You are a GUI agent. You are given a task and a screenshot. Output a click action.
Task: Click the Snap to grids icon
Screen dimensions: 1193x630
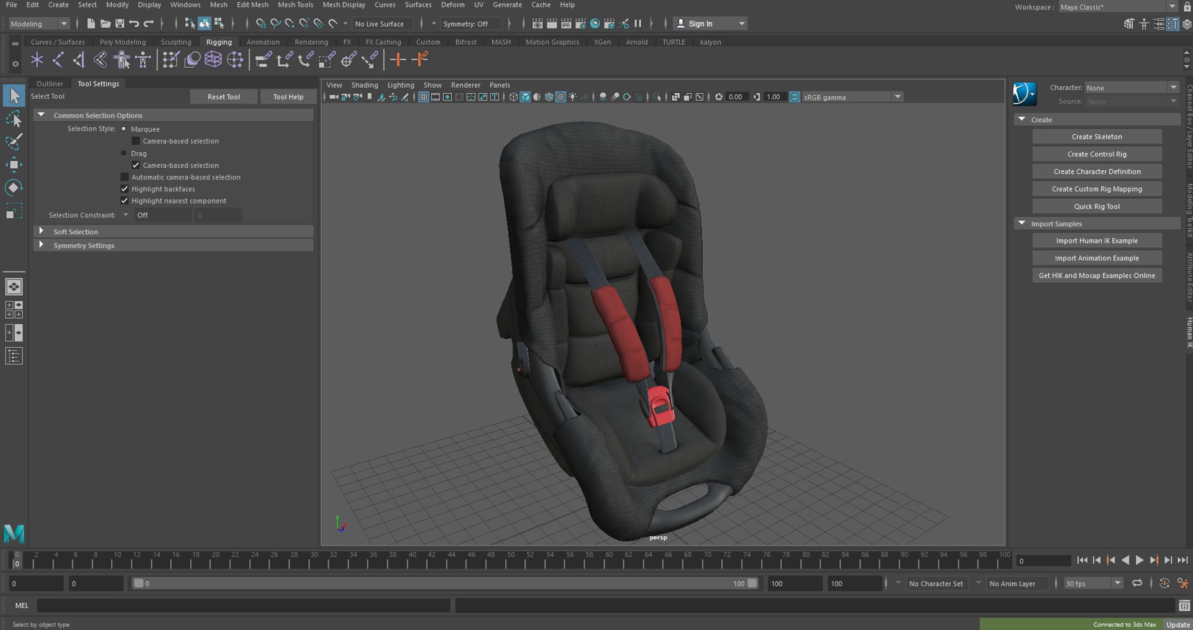pos(260,24)
